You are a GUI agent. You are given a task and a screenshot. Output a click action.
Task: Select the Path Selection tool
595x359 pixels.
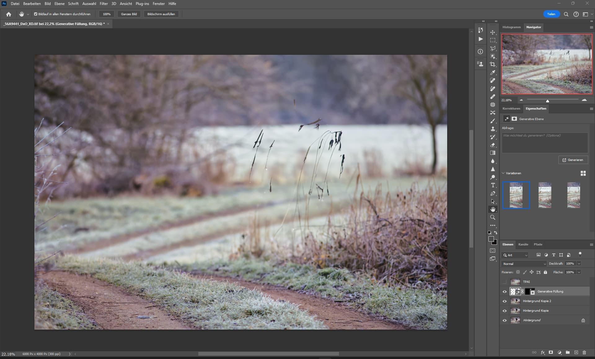[x=493, y=201]
